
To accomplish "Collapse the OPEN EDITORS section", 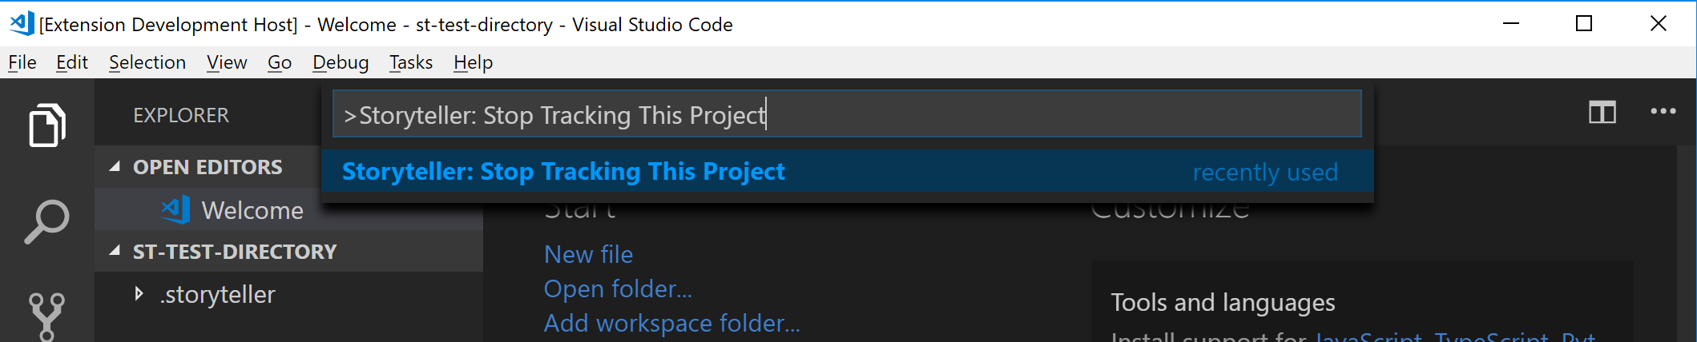I will (115, 166).
